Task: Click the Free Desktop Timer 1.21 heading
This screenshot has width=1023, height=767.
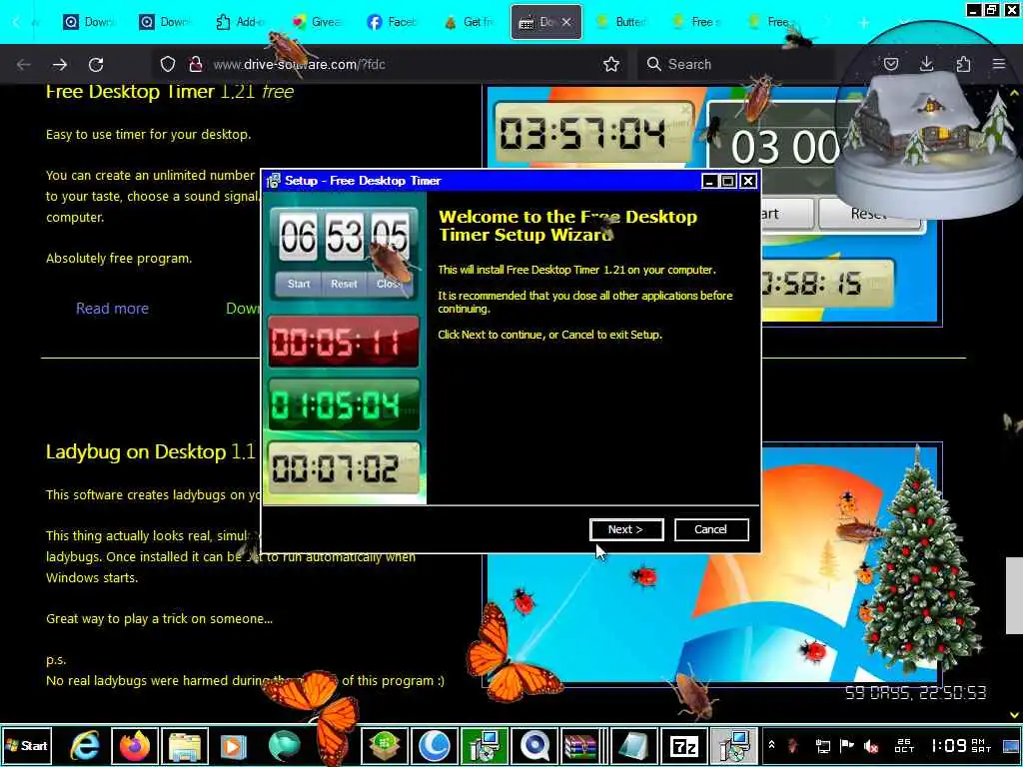Action: click(x=170, y=91)
